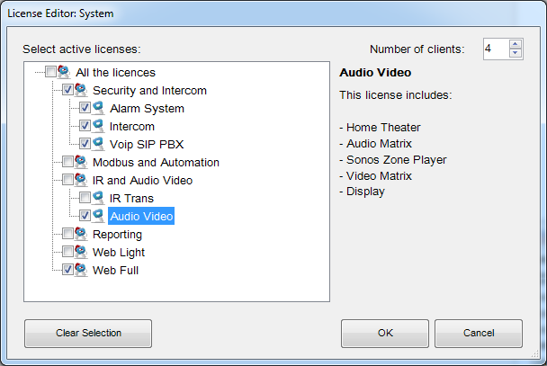547x366 pixels.
Task: Click the Voip SIP PBX license icon
Action: [98, 144]
